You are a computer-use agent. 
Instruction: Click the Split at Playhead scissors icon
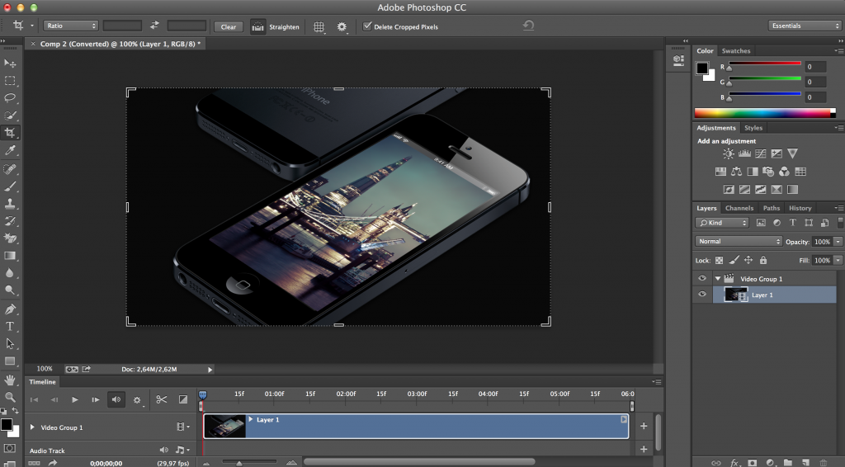coord(161,399)
